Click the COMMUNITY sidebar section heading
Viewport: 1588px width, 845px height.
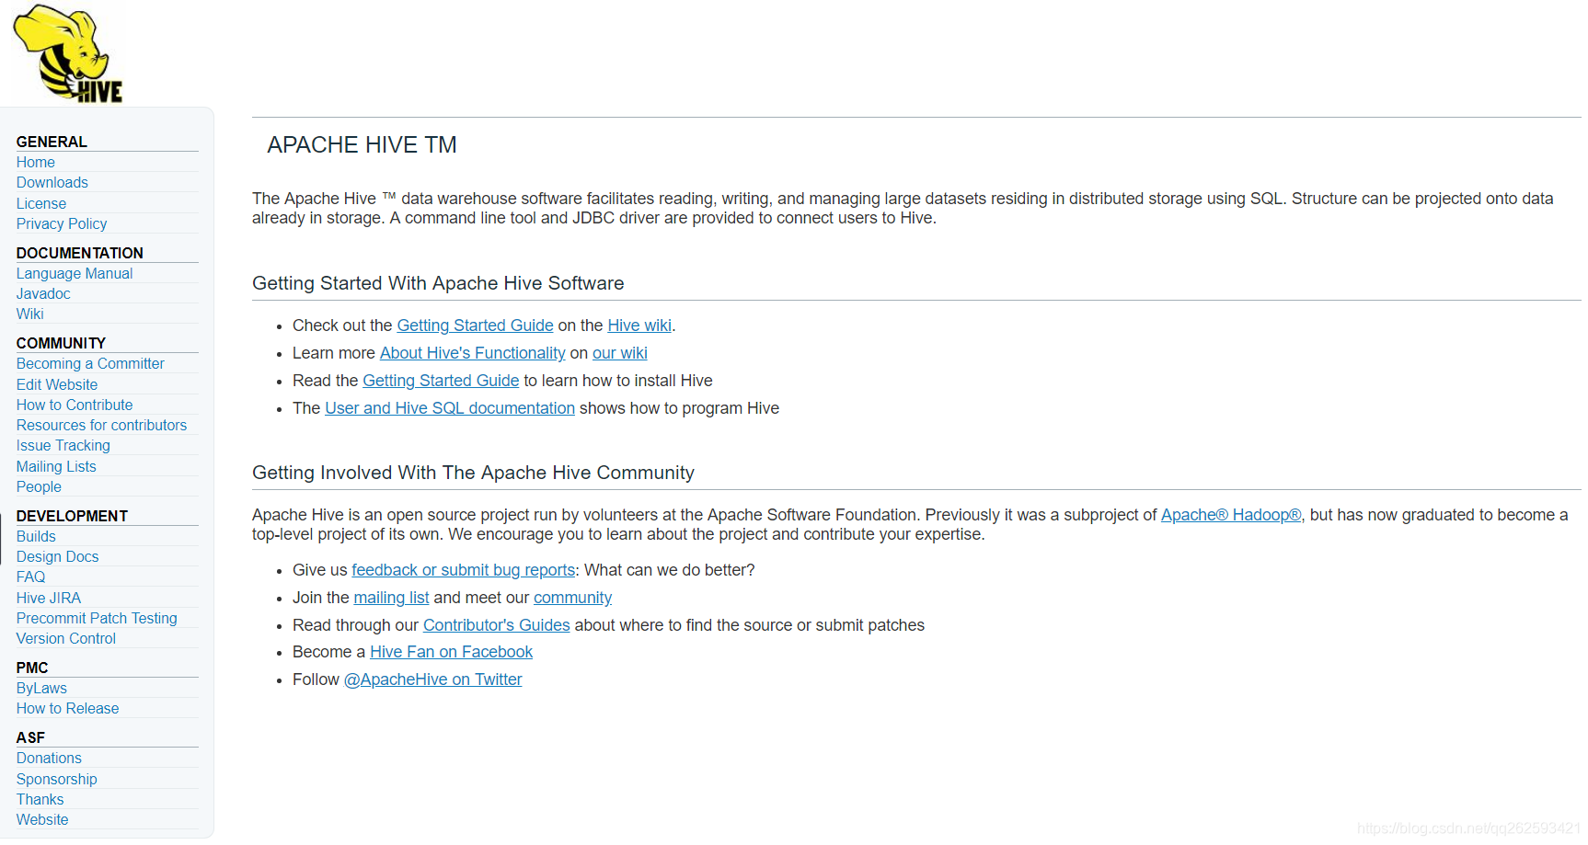pos(61,343)
